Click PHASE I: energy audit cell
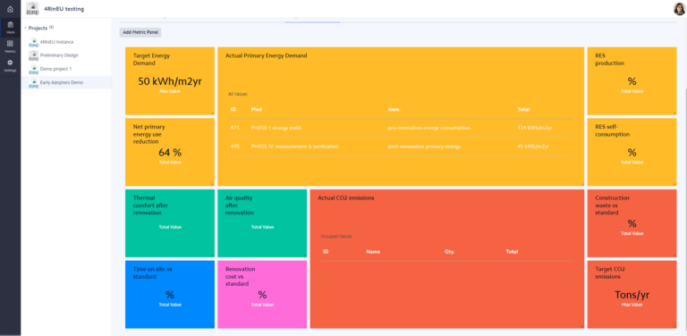The width and height of the screenshot is (687, 336). (276, 128)
